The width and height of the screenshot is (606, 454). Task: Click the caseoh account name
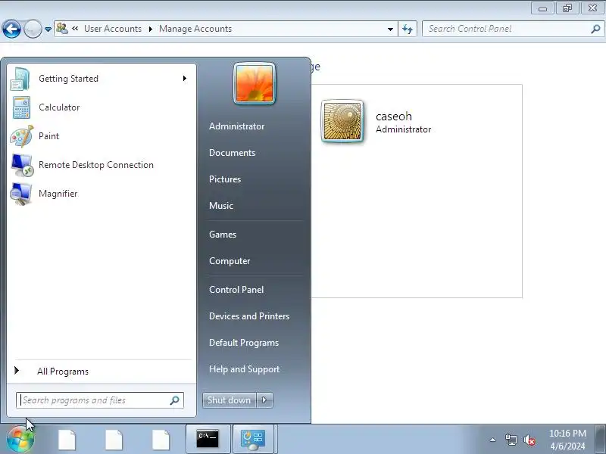click(x=394, y=117)
